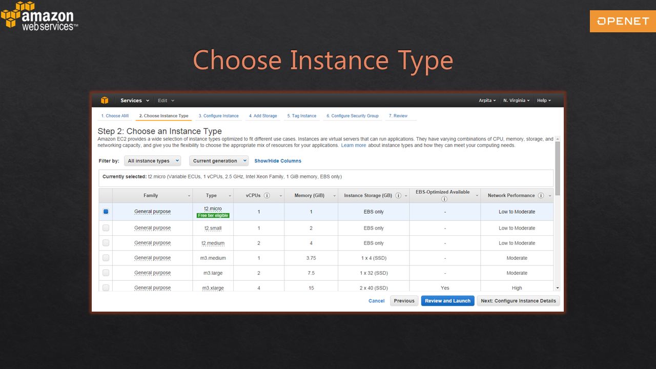Go to the 3. Configure Instance step

click(218, 116)
